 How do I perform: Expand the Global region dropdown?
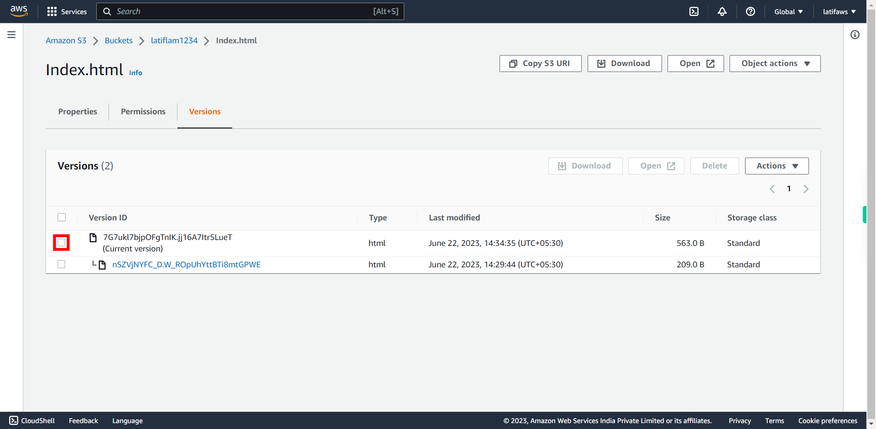click(x=788, y=11)
